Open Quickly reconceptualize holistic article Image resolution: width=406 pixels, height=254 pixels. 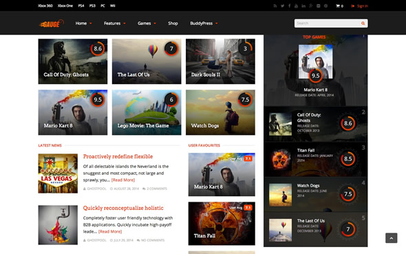click(123, 208)
